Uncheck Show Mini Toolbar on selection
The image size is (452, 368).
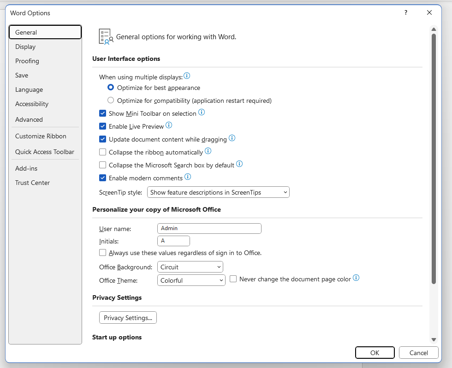click(102, 113)
